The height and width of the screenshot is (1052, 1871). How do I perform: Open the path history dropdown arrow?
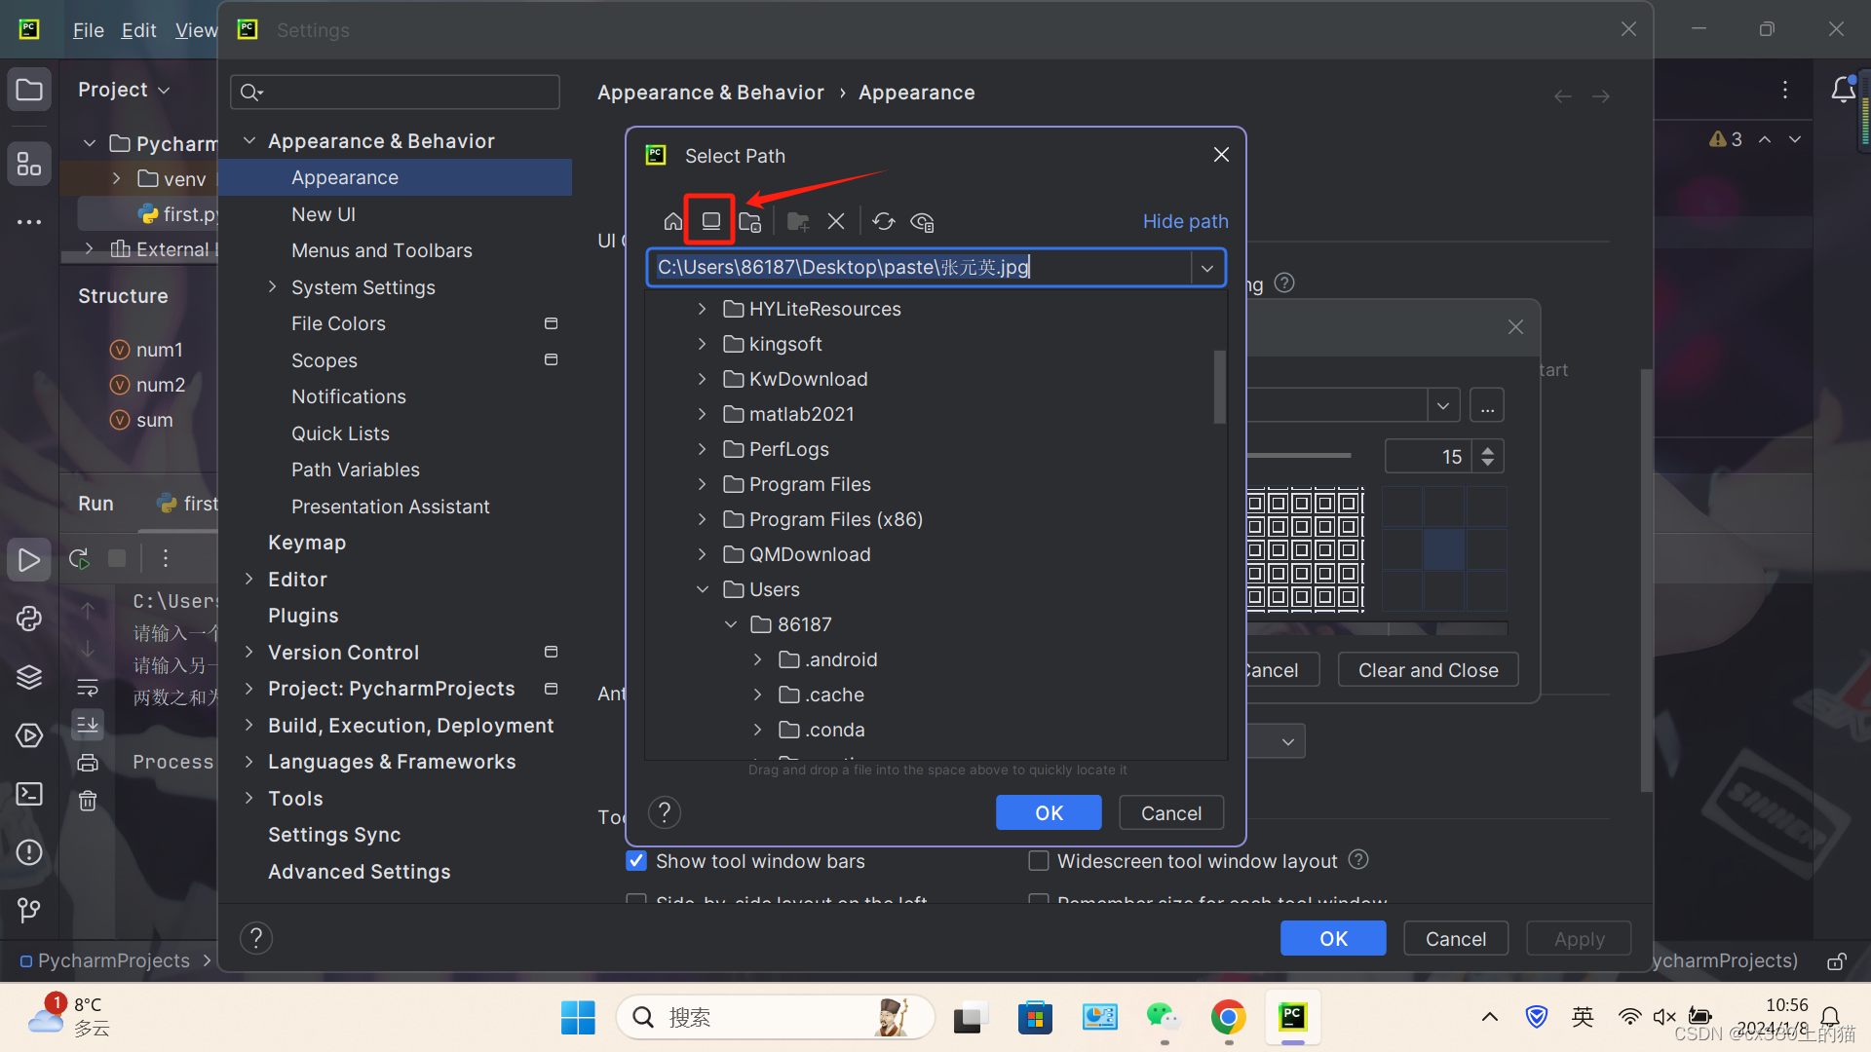pos(1207,268)
